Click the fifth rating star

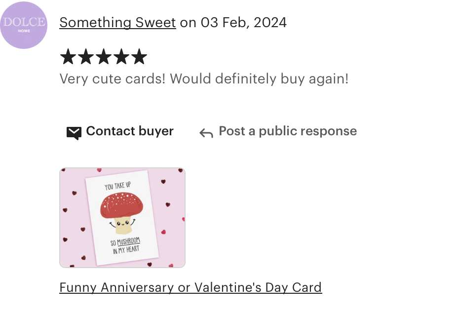(139, 56)
